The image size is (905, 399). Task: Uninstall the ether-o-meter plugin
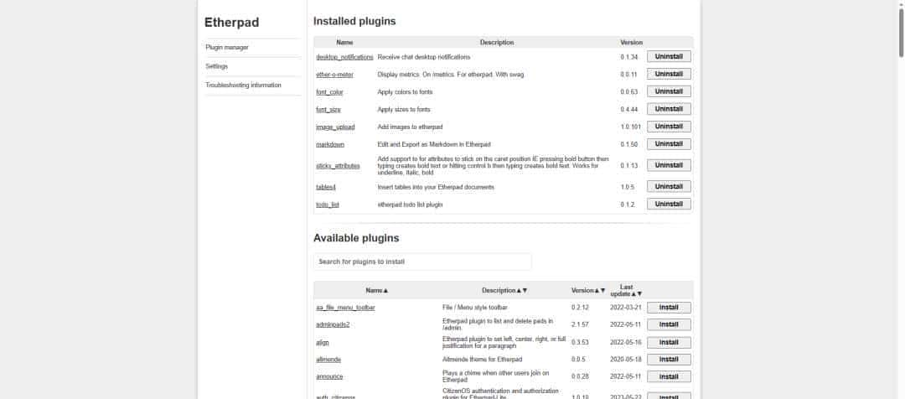coord(669,75)
